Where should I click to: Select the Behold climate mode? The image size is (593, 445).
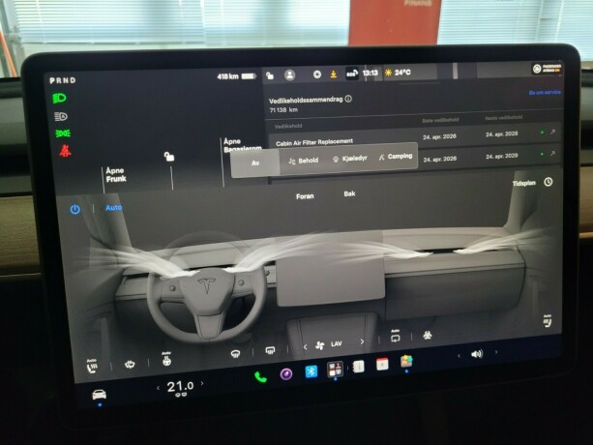pos(304,161)
